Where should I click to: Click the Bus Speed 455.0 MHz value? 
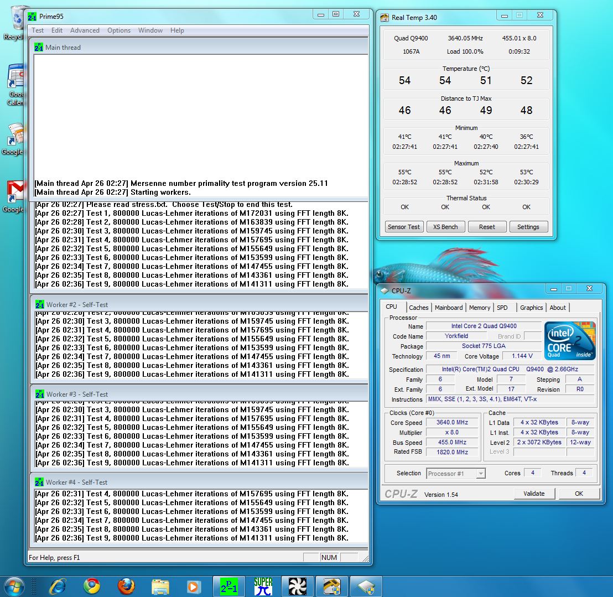coord(452,442)
